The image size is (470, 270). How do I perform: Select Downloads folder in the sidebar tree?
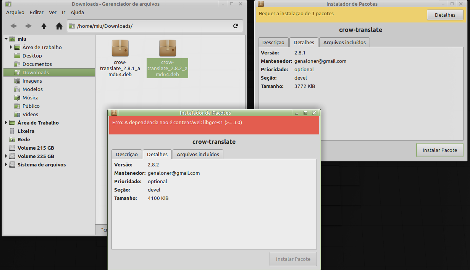[x=49, y=72]
